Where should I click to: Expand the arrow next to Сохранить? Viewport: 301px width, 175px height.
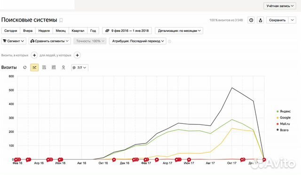292,20
